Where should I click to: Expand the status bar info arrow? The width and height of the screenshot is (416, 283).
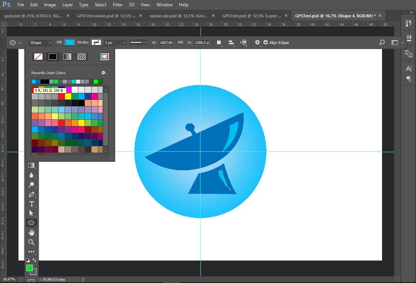click(83, 279)
